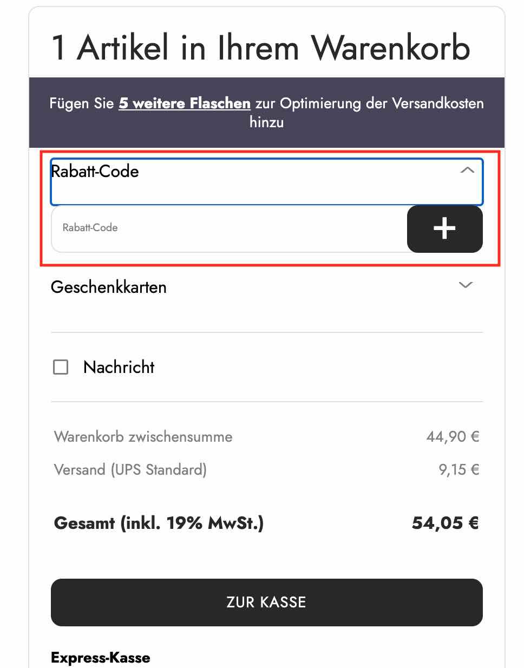This screenshot has height=668, width=524.
Task: Click the shipping optimization banner
Action: pos(266,112)
